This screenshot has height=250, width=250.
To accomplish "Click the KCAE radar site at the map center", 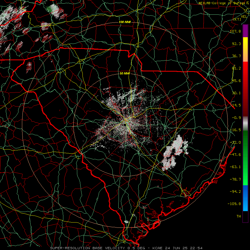I will [x=126, y=125].
